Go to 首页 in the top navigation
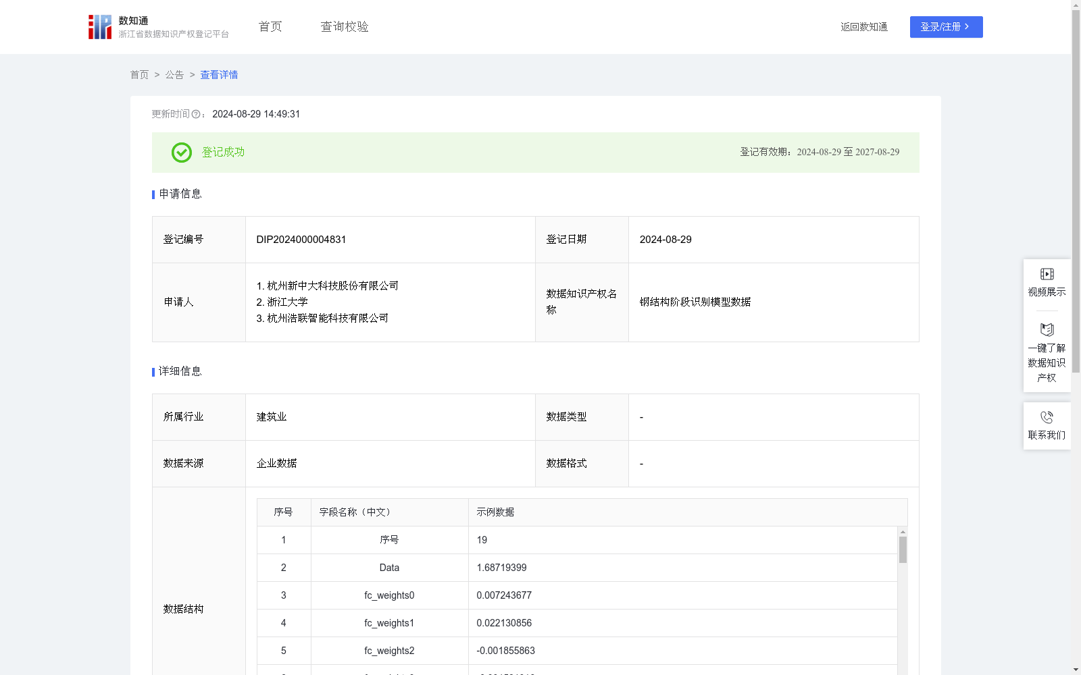The width and height of the screenshot is (1081, 675). coord(270,27)
